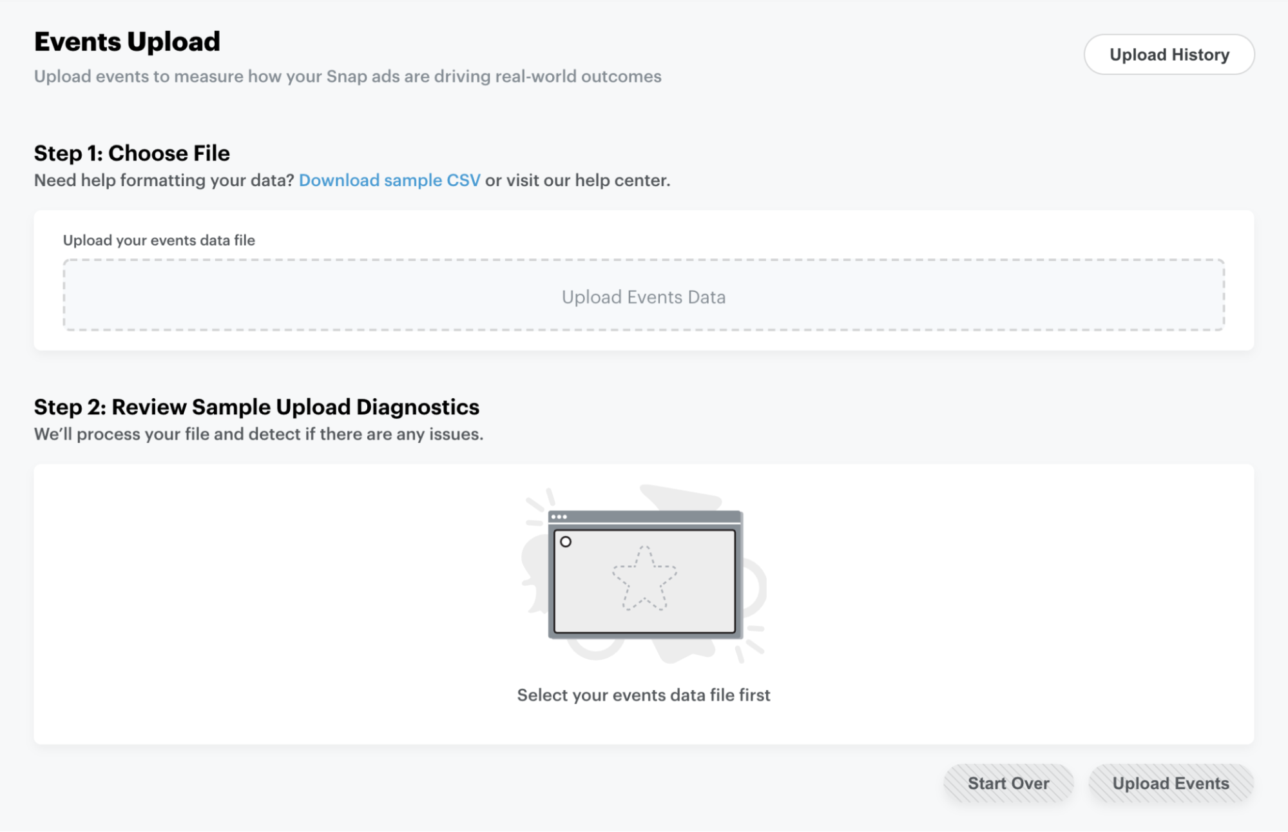Click the small circle icon in the illustrated window
1288x832 pixels.
566,542
